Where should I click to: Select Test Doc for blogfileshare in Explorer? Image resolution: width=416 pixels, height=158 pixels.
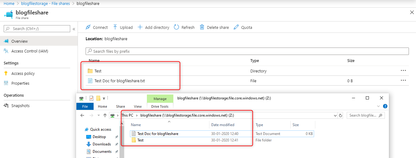[222, 134]
